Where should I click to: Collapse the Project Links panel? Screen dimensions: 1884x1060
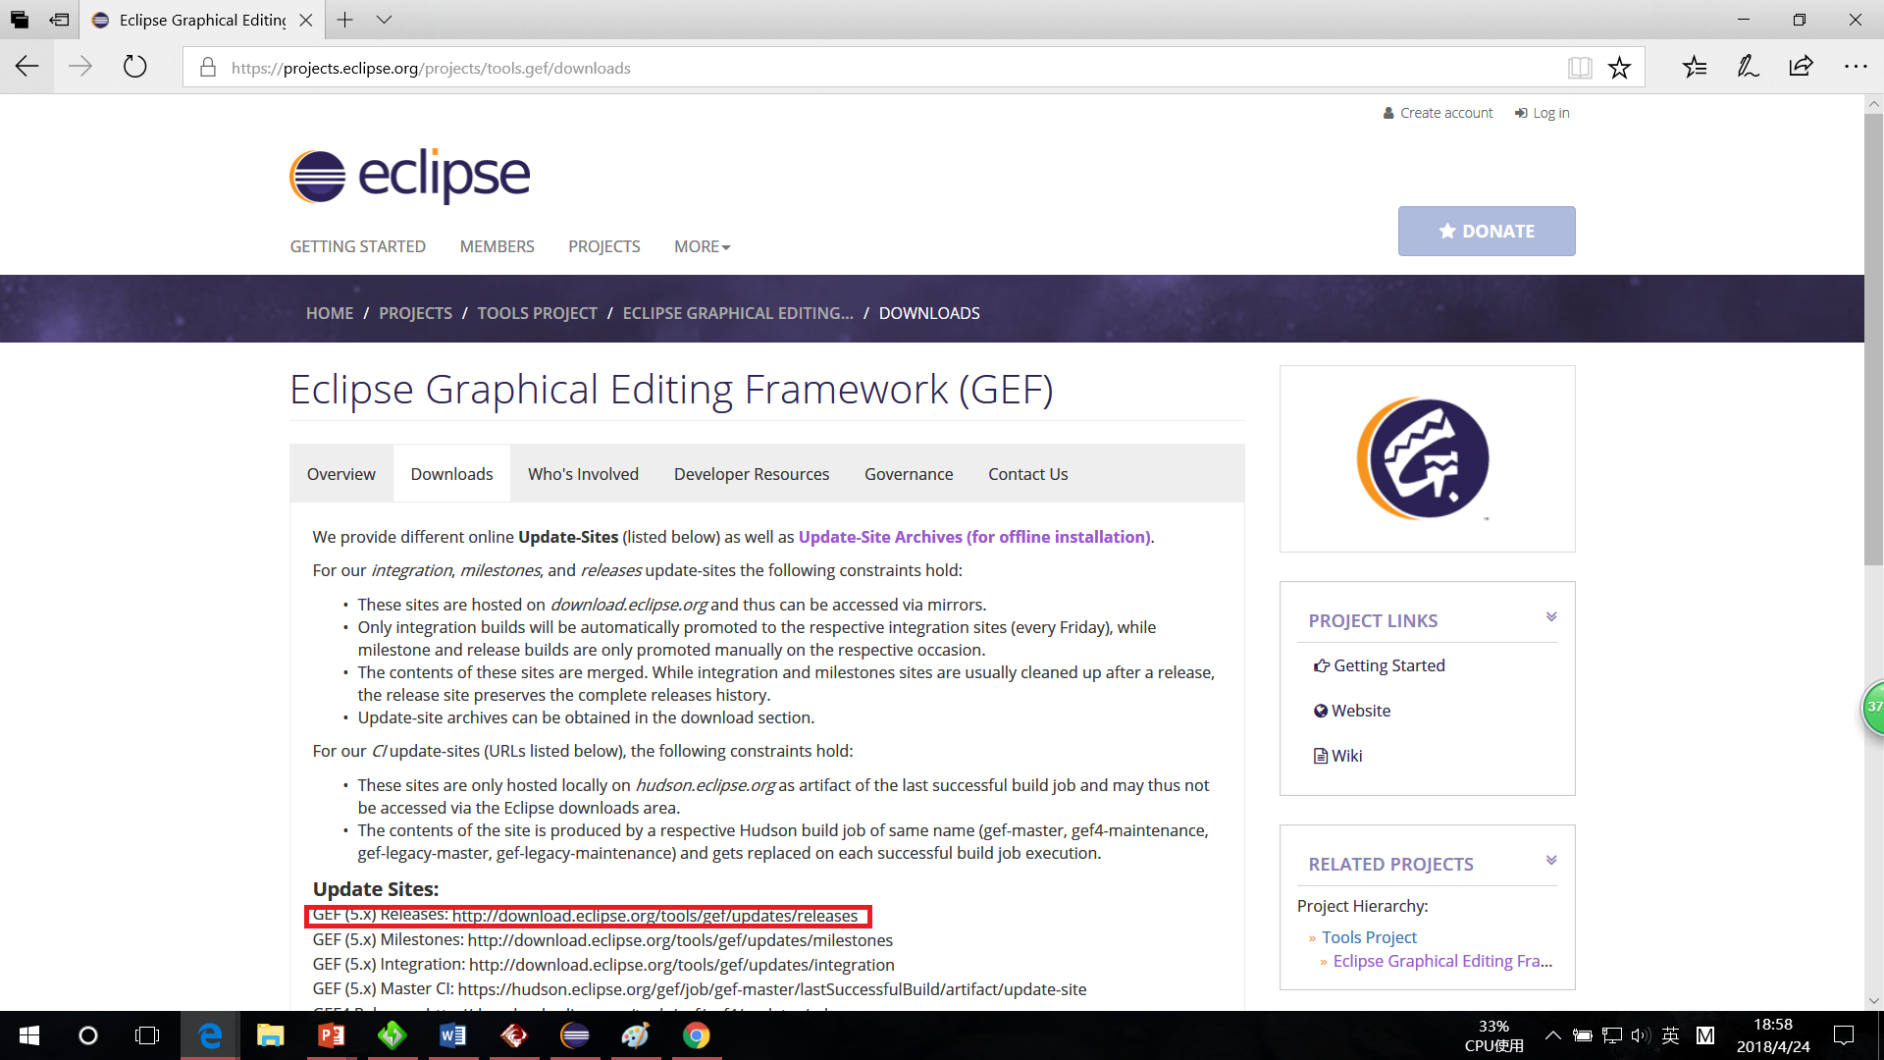1551,617
